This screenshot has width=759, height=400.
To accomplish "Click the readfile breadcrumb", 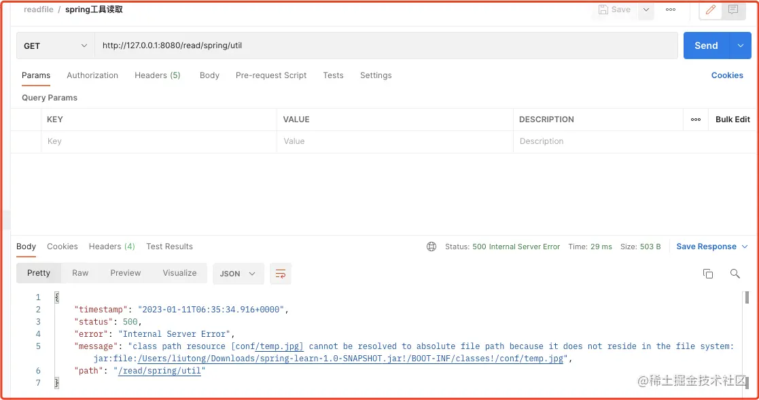I will (x=39, y=10).
